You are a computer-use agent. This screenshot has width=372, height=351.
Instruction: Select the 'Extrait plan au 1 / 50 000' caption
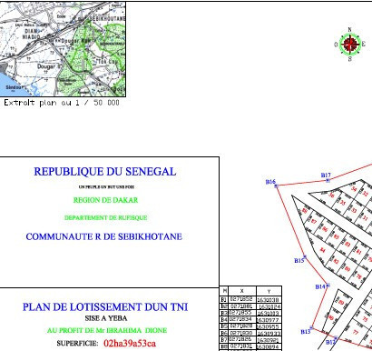click(62, 103)
